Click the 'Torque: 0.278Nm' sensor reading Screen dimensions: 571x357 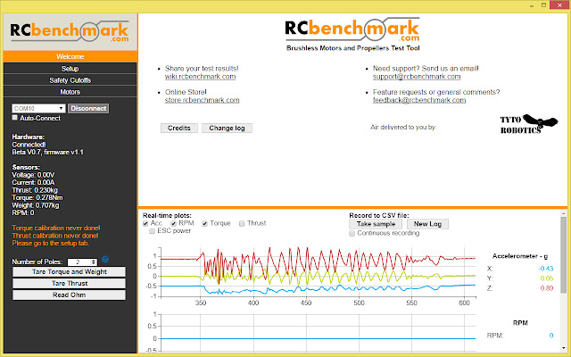point(37,198)
